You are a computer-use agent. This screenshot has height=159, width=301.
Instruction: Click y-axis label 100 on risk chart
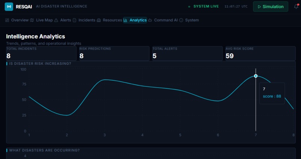pos(23,69)
